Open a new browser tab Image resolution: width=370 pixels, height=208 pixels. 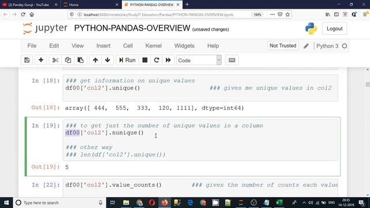(x=187, y=5)
